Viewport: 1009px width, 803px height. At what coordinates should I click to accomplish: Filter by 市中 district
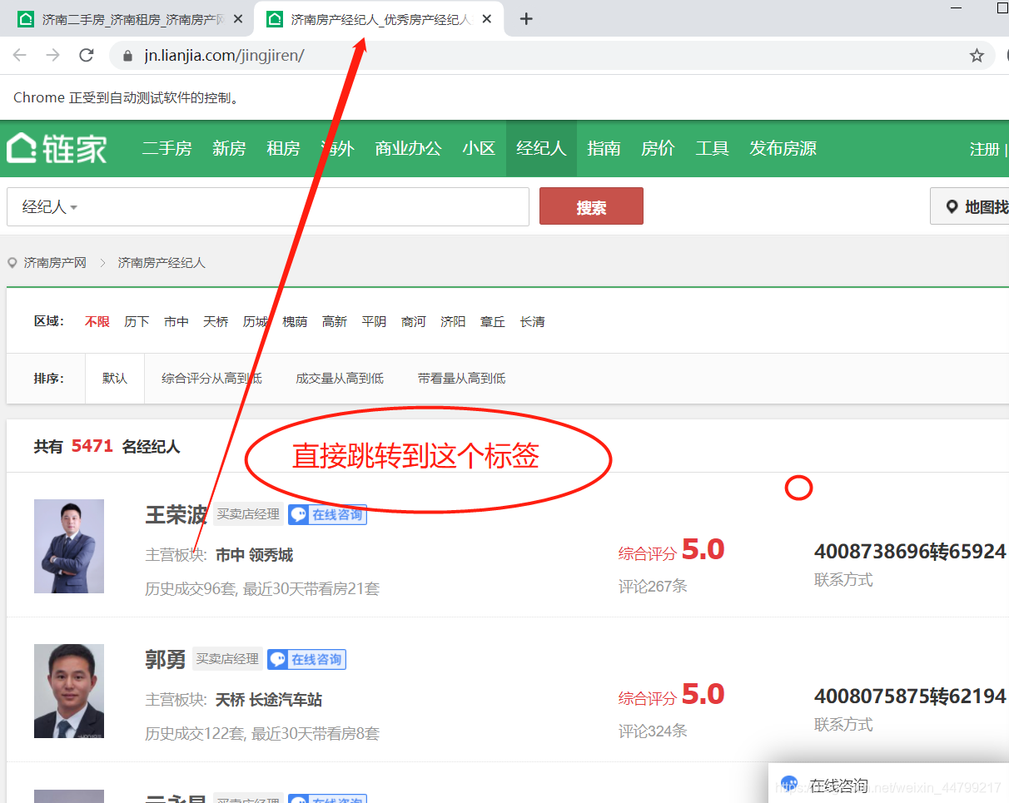[x=176, y=321]
